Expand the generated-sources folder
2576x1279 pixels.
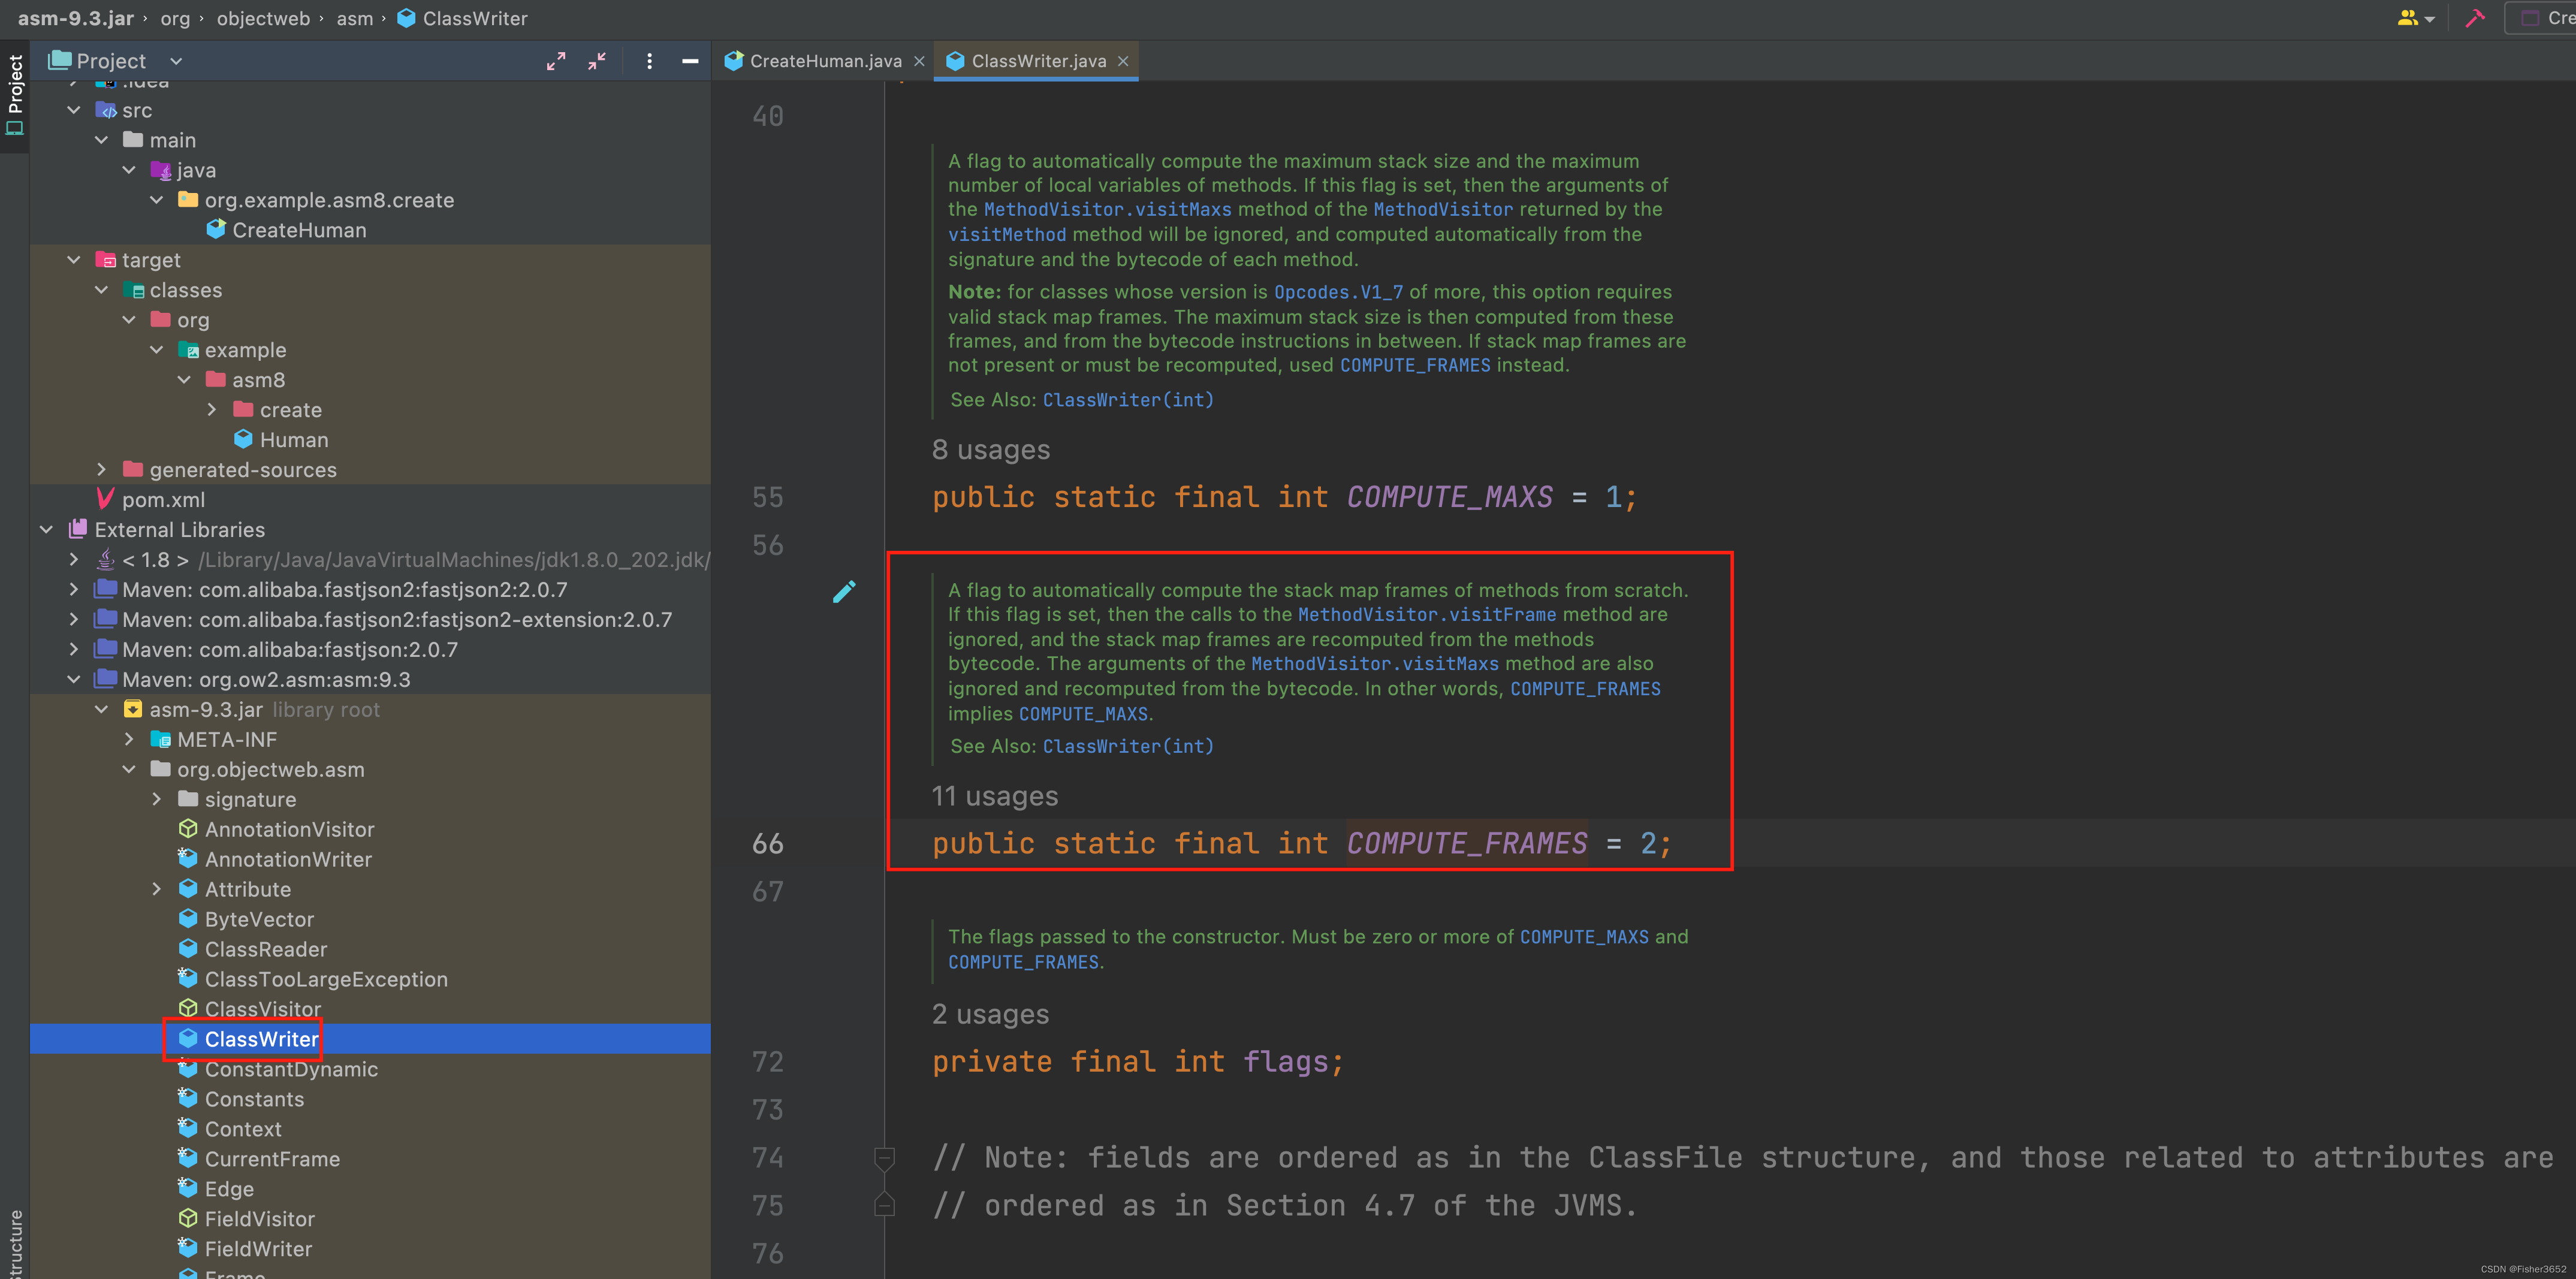coord(101,469)
